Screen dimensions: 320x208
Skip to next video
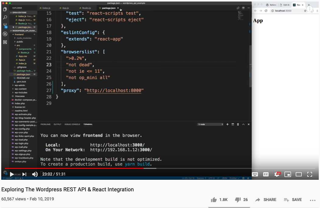coord(24,174)
